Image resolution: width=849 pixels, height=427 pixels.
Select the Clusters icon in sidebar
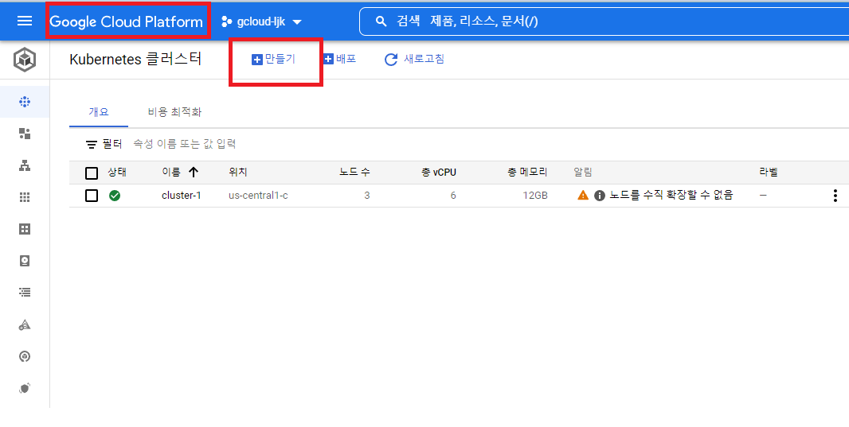(25, 102)
